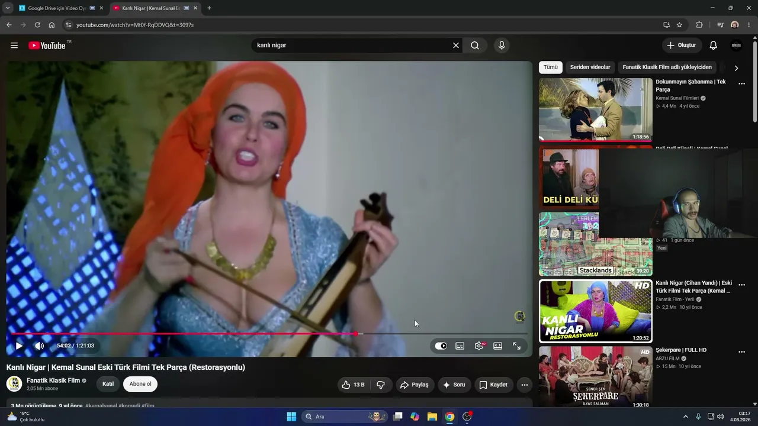This screenshot has width=758, height=426.
Task: Focus the search field containing kanlı nigar
Action: pyautogui.click(x=352, y=46)
